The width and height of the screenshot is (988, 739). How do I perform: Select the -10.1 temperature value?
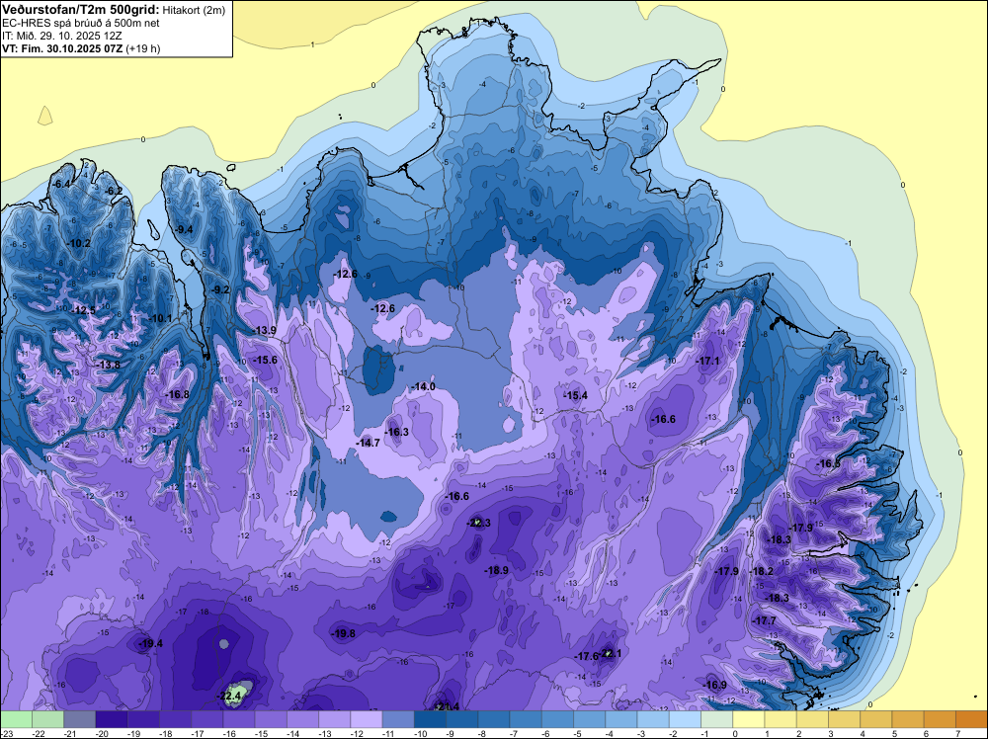(x=160, y=319)
